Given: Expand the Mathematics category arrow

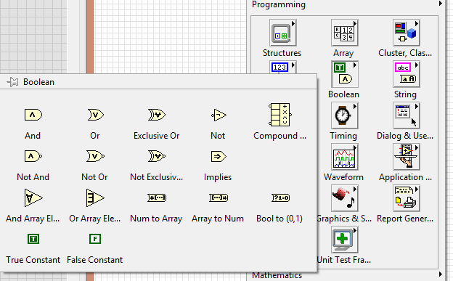Looking at the screenshot, I should pyautogui.click(x=440, y=274).
